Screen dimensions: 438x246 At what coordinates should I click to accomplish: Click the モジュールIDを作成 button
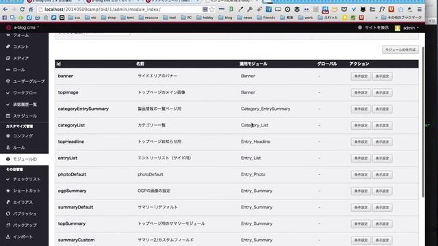tap(400, 50)
